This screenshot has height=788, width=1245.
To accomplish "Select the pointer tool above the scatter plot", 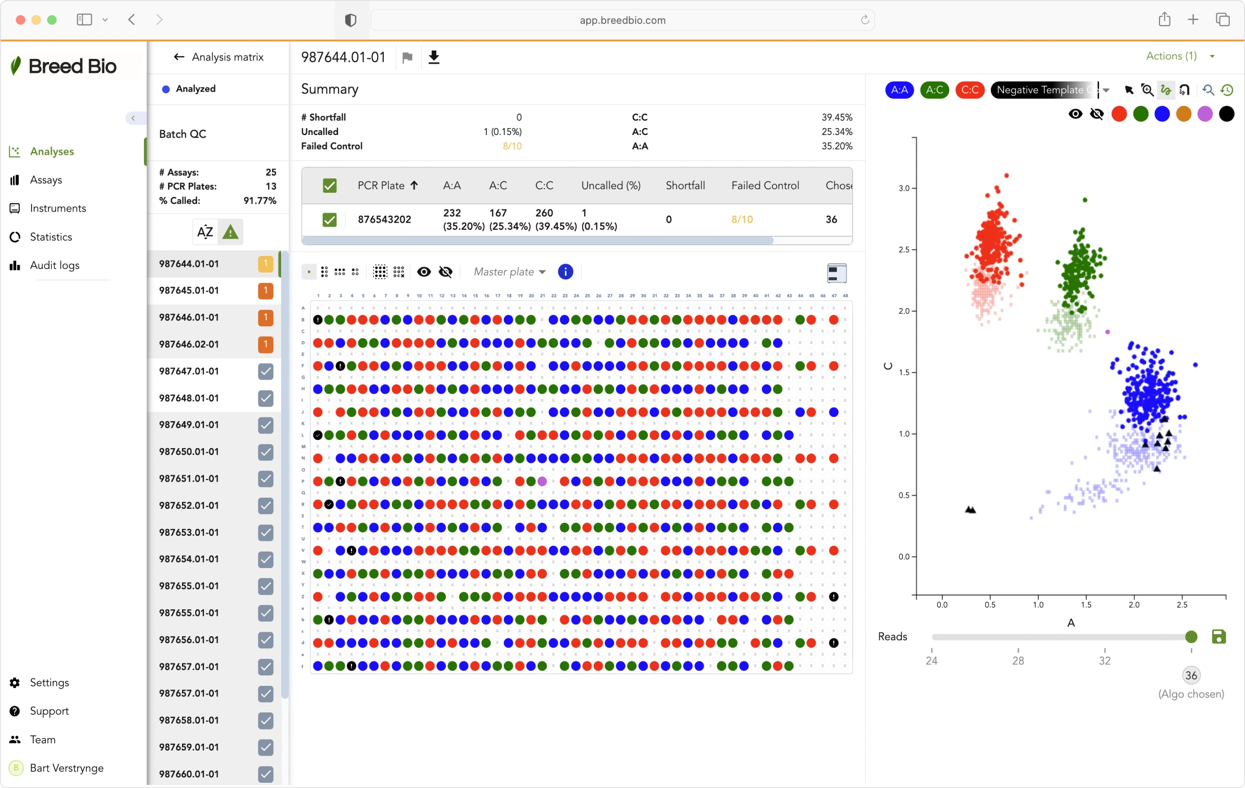I will pos(1129,90).
